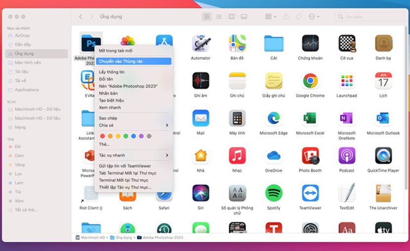
Task: Open the Mail app
Action: click(201, 118)
